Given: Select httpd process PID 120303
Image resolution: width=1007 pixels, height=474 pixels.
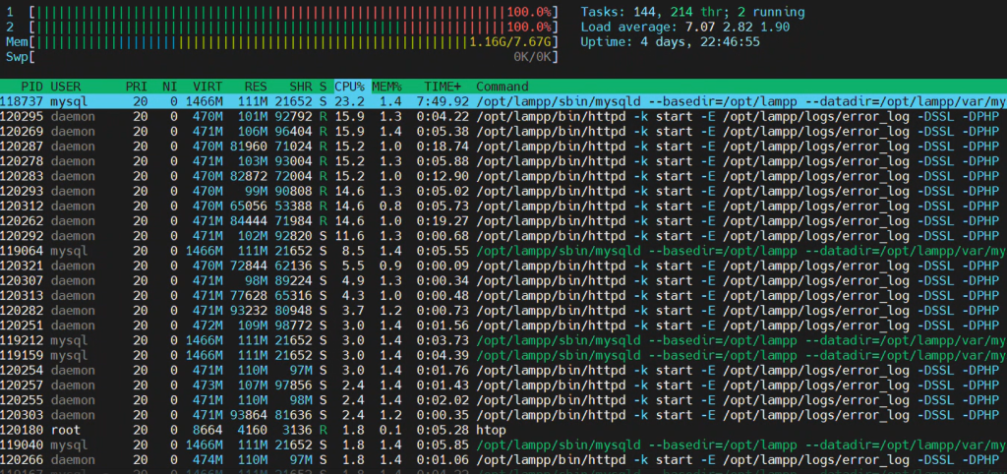Looking at the screenshot, I should 503,415.
